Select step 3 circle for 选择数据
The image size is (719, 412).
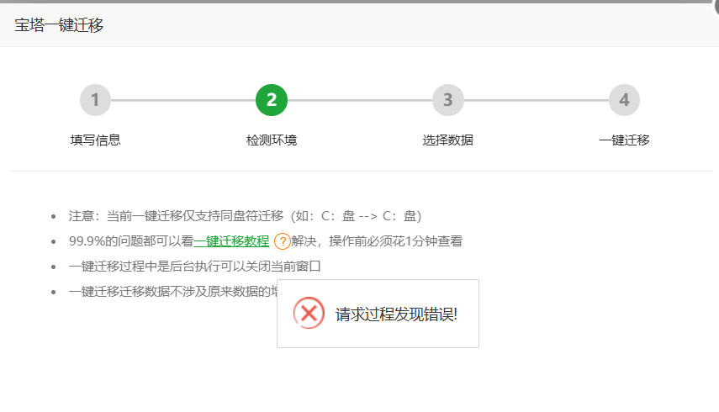pyautogui.click(x=448, y=100)
